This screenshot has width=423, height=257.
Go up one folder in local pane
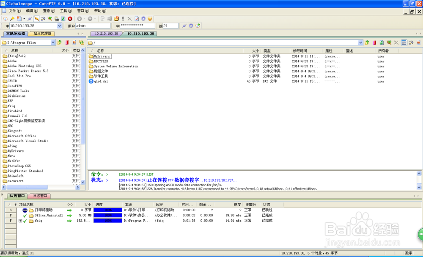pos(60,43)
